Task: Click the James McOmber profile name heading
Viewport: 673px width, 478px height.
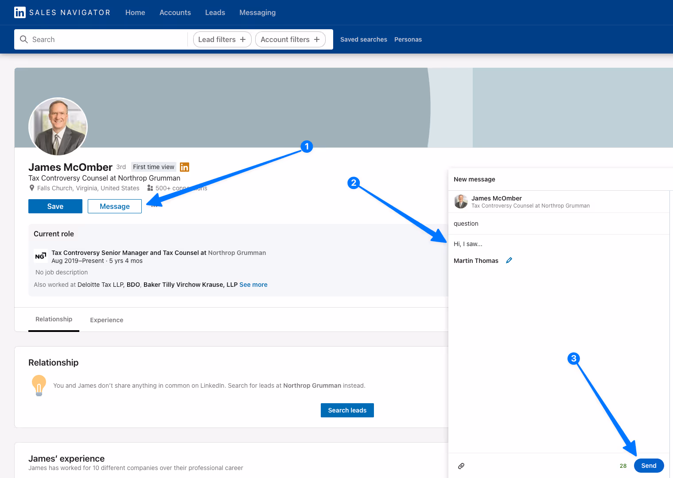Action: [70, 167]
